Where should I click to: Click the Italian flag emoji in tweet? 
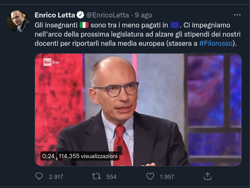click(84, 25)
